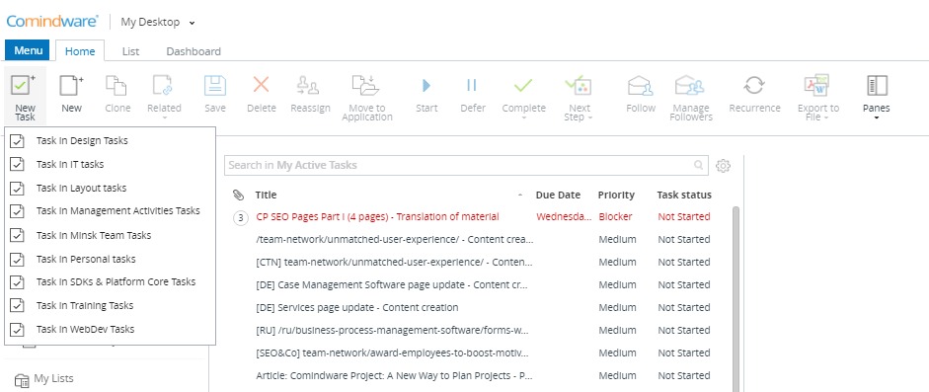Screen dimensions: 929x392
Task: Open the CP SEO Pages Part I task
Action: coord(377,216)
